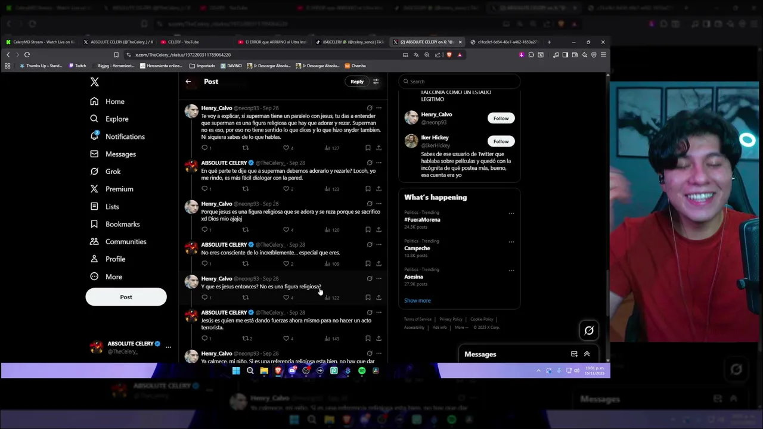Click the X logo in the sidebar
Screen dimensions: 763x429
(94, 82)
